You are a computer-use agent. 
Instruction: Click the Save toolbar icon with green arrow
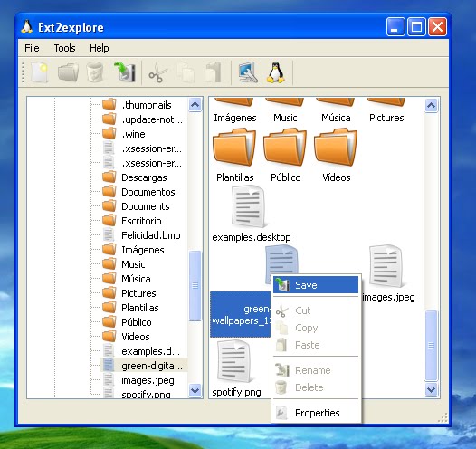pos(125,72)
